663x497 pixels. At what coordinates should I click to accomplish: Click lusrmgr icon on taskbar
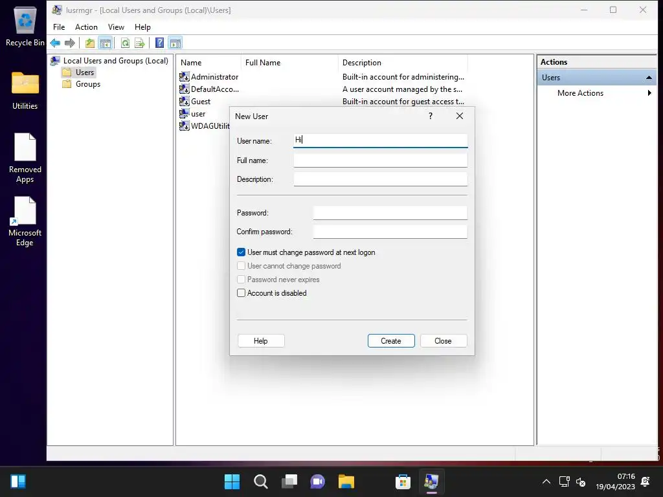pos(431,481)
